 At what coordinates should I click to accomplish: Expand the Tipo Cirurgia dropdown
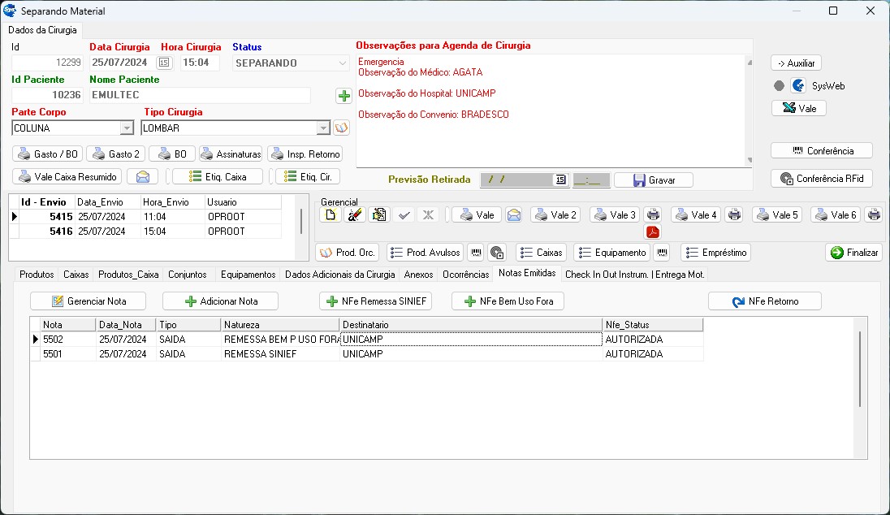323,128
